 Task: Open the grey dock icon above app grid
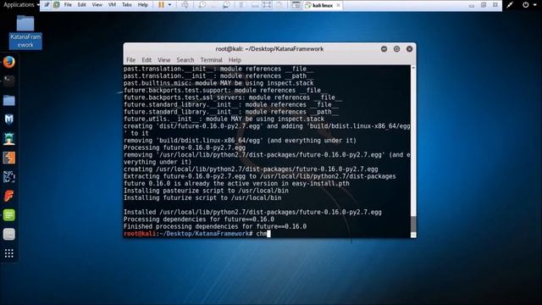click(x=9, y=234)
